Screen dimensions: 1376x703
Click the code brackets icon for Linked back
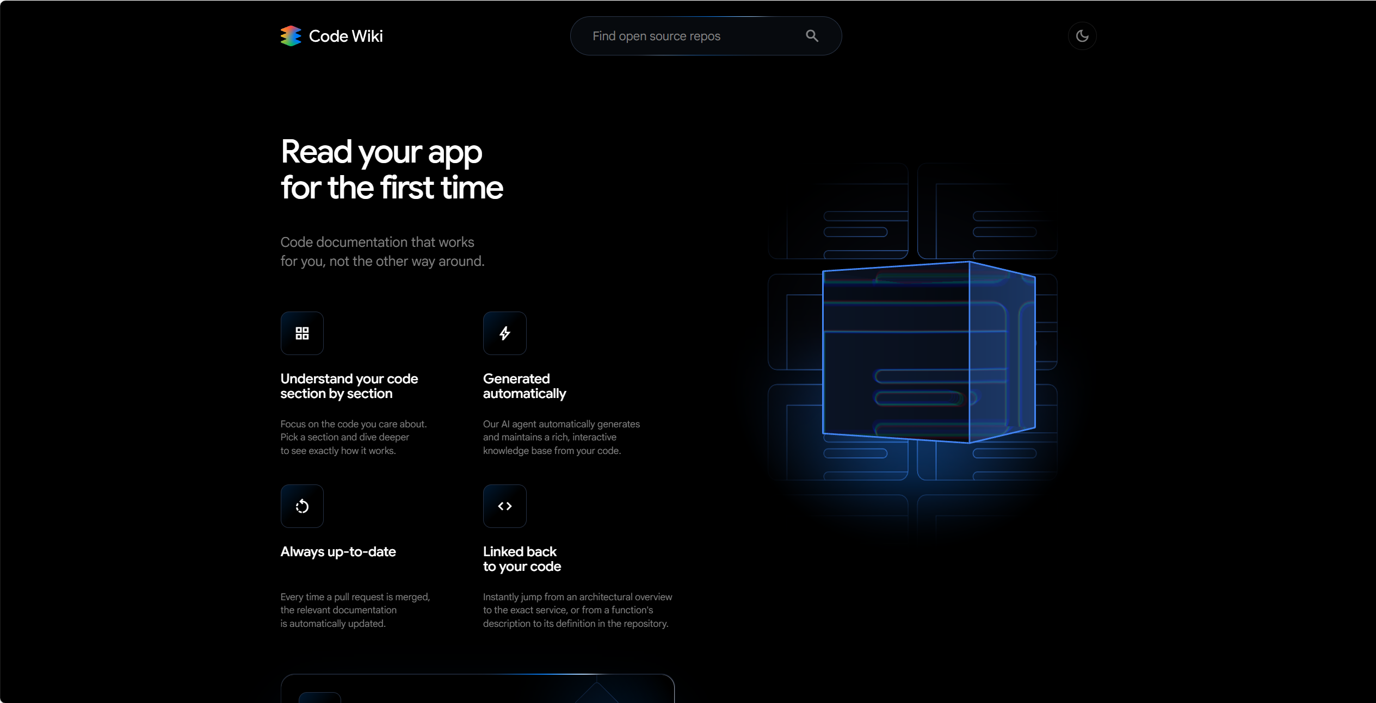click(x=504, y=506)
